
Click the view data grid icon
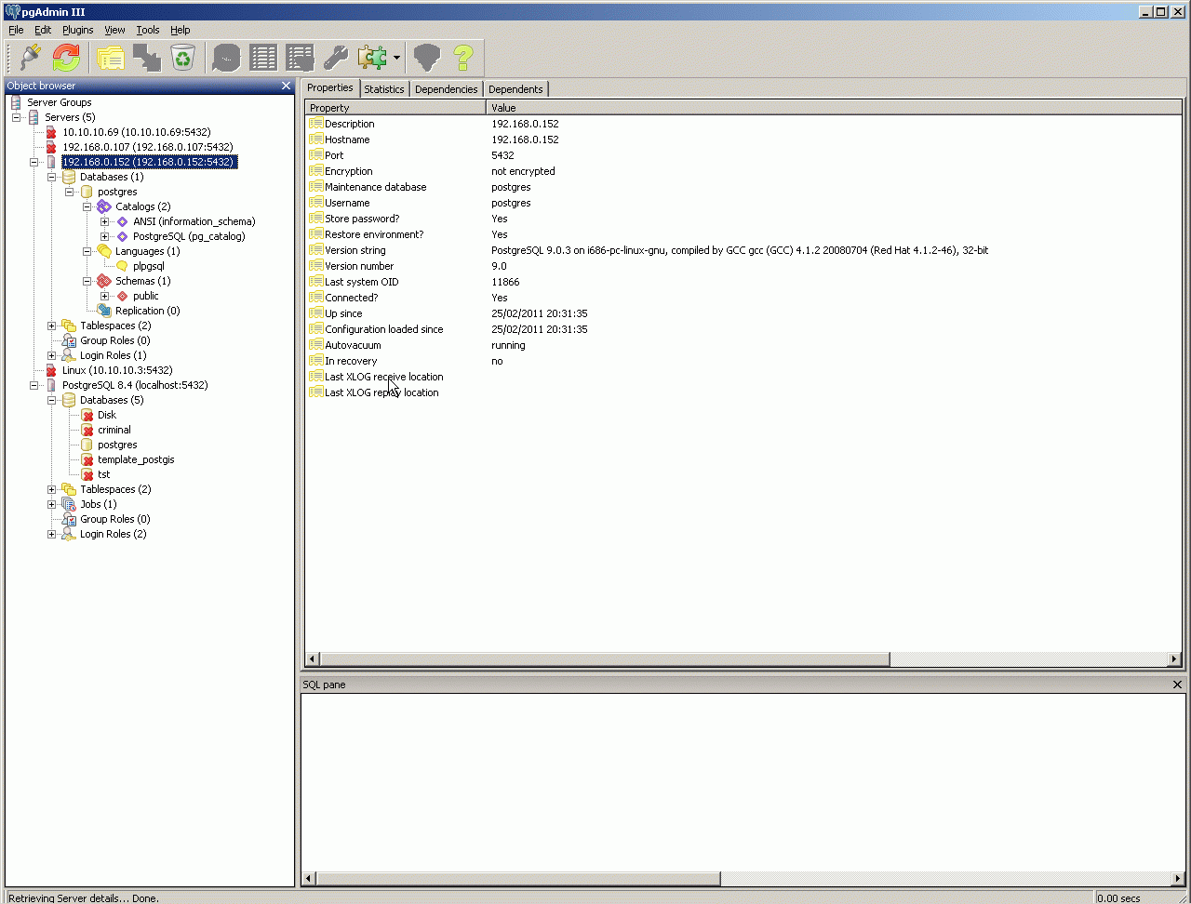coord(263,58)
